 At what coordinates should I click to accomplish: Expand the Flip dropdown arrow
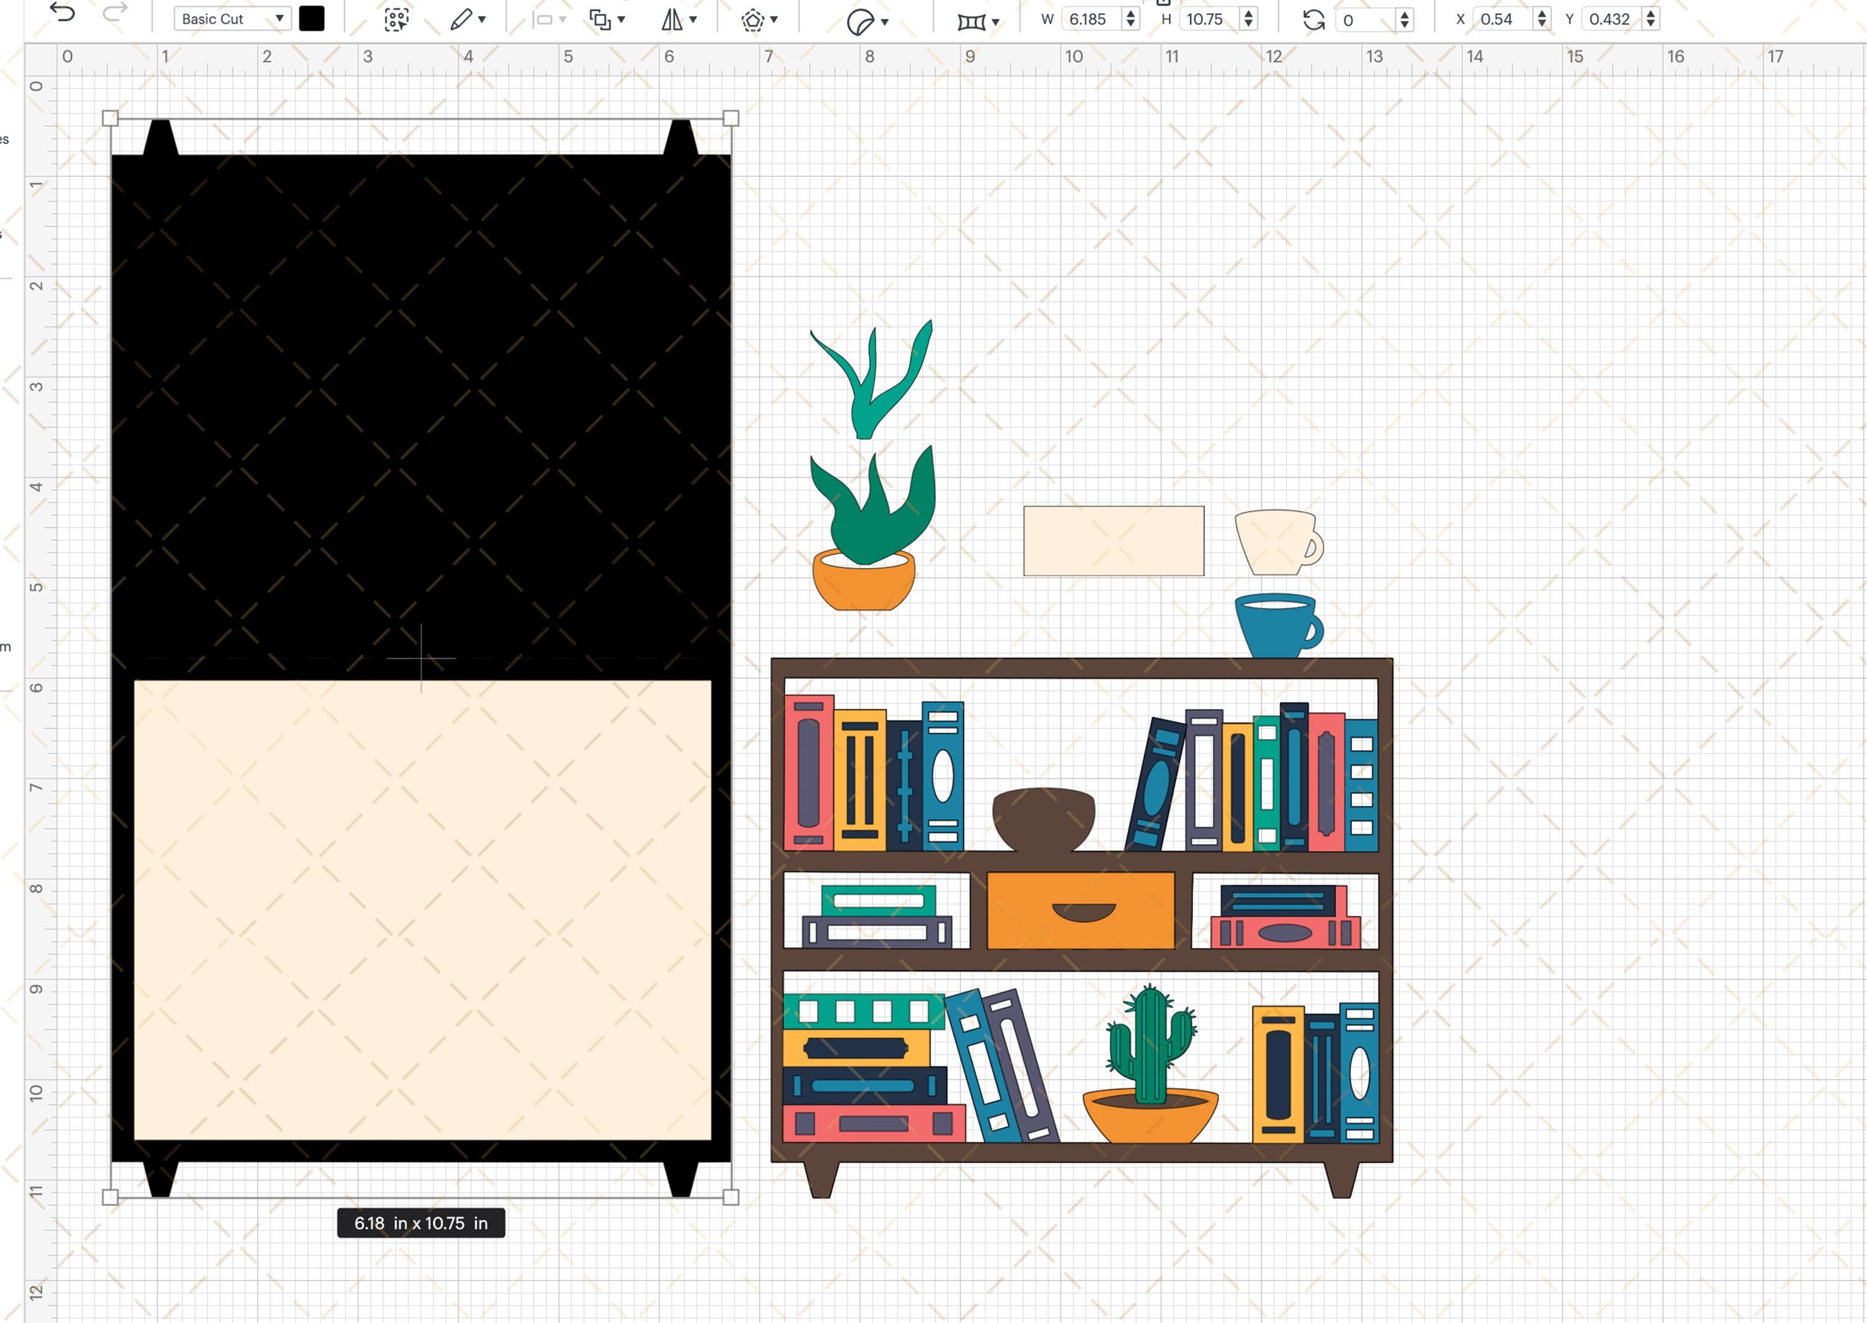693,21
